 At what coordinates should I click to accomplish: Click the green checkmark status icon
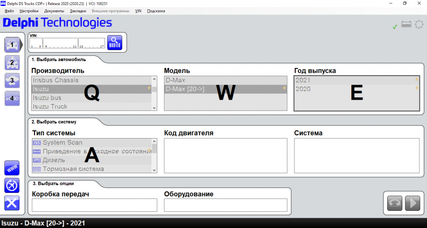coord(395,27)
